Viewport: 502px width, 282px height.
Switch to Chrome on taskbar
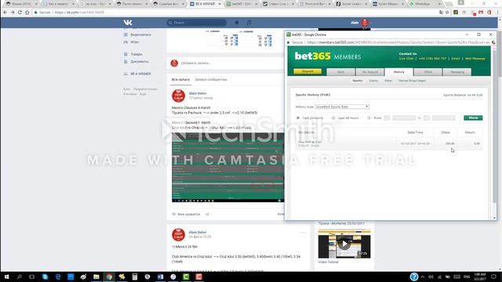point(109,277)
